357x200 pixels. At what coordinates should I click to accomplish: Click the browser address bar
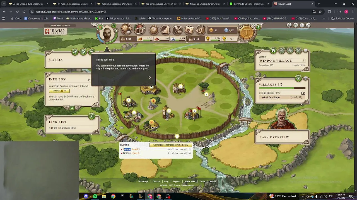tap(170, 12)
